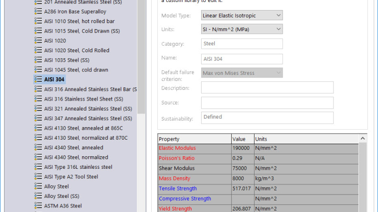Click the material icon beside AISI 321 Annealed Stainless Steel (SS)
This screenshot has height=212, width=378.
pos(38,109)
